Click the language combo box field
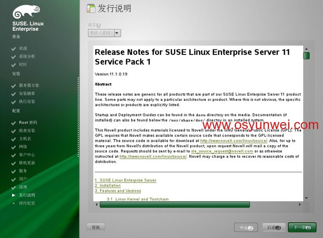The width and height of the screenshot is (323, 238). coord(104,33)
